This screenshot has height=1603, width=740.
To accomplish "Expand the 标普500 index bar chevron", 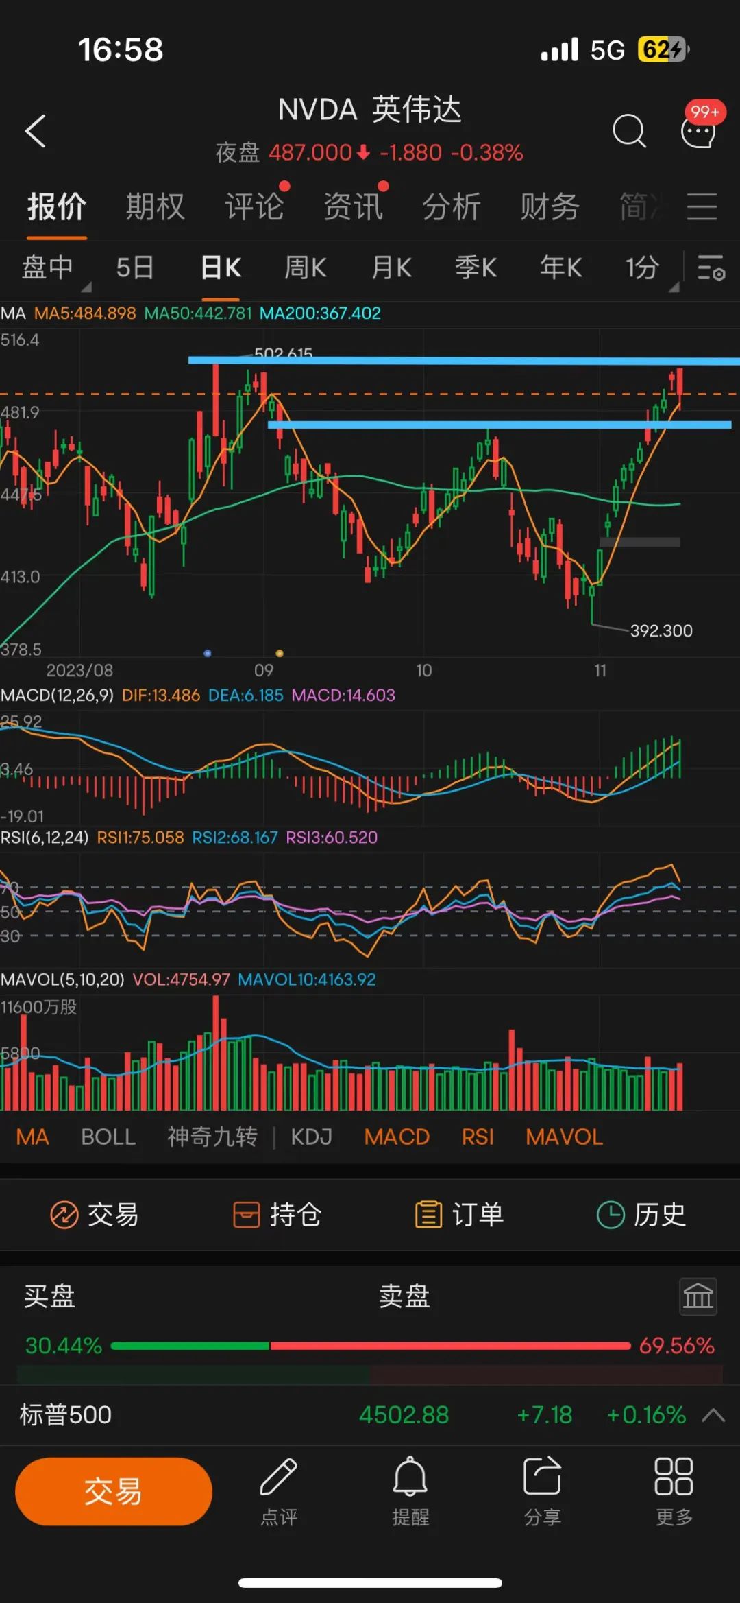I will [x=713, y=1414].
